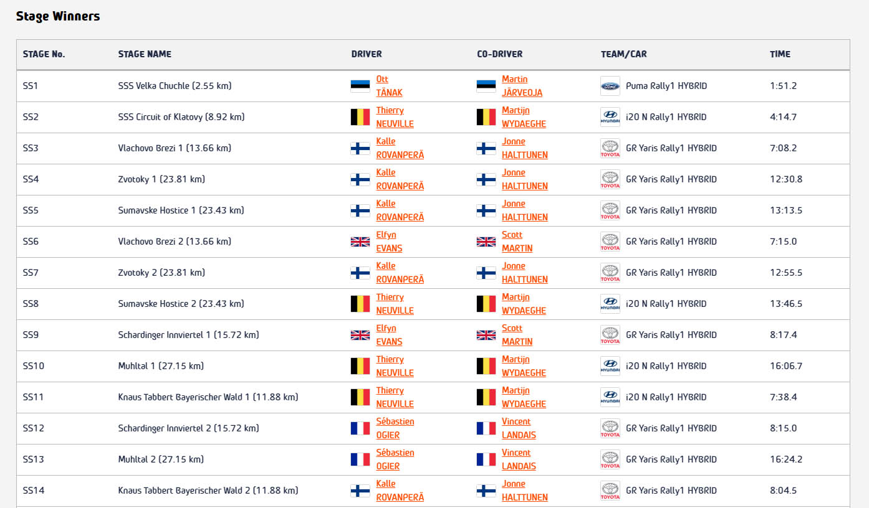
Task: Click the Hyundai logo in SS2 row
Action: coord(610,117)
